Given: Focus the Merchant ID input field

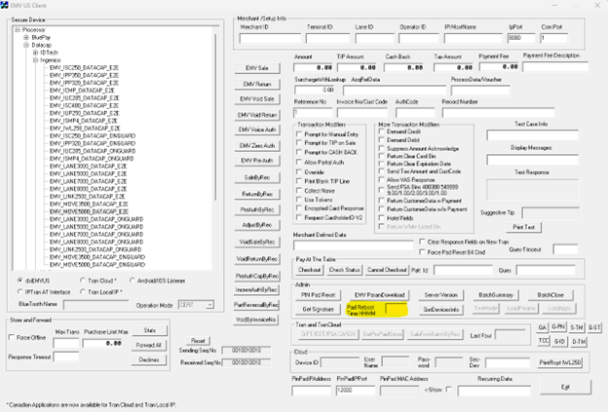Looking at the screenshot, I should [270, 38].
